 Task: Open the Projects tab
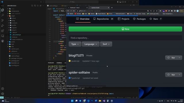click(x=123, y=19)
